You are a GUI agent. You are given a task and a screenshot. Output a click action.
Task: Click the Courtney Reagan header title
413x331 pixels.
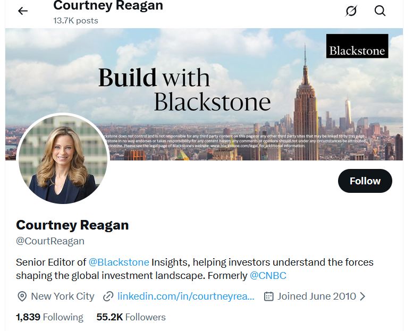pos(108,5)
